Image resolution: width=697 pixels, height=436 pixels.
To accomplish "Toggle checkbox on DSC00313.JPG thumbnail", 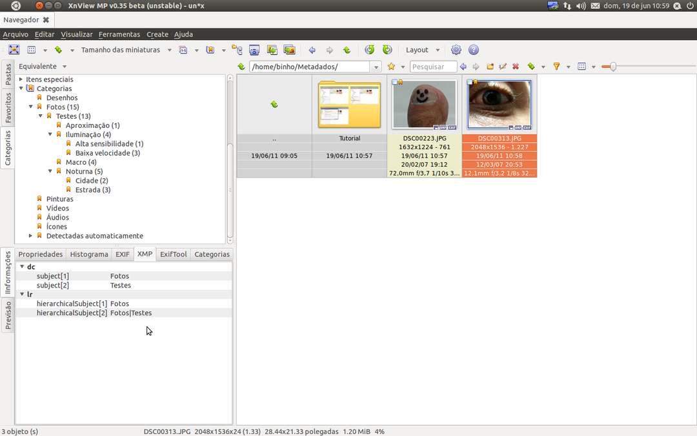I will point(469,82).
